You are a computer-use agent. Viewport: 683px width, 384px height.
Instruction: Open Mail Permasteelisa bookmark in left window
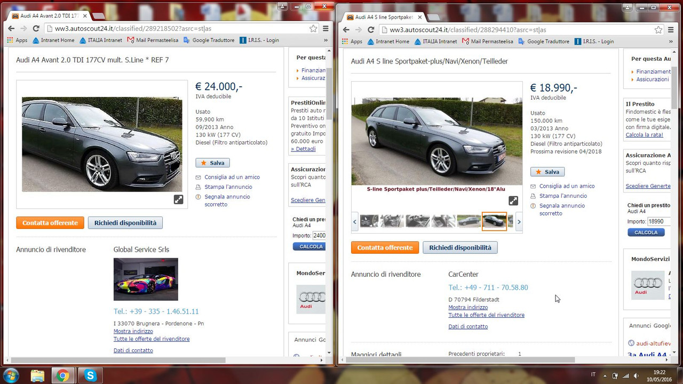coord(153,40)
